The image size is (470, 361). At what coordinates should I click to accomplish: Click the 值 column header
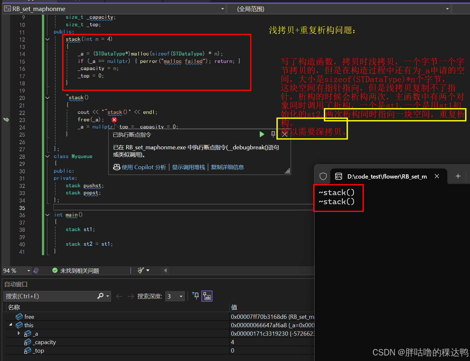tap(272, 307)
